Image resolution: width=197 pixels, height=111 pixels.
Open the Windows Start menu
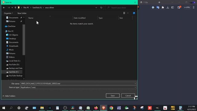[x=4, y=108]
